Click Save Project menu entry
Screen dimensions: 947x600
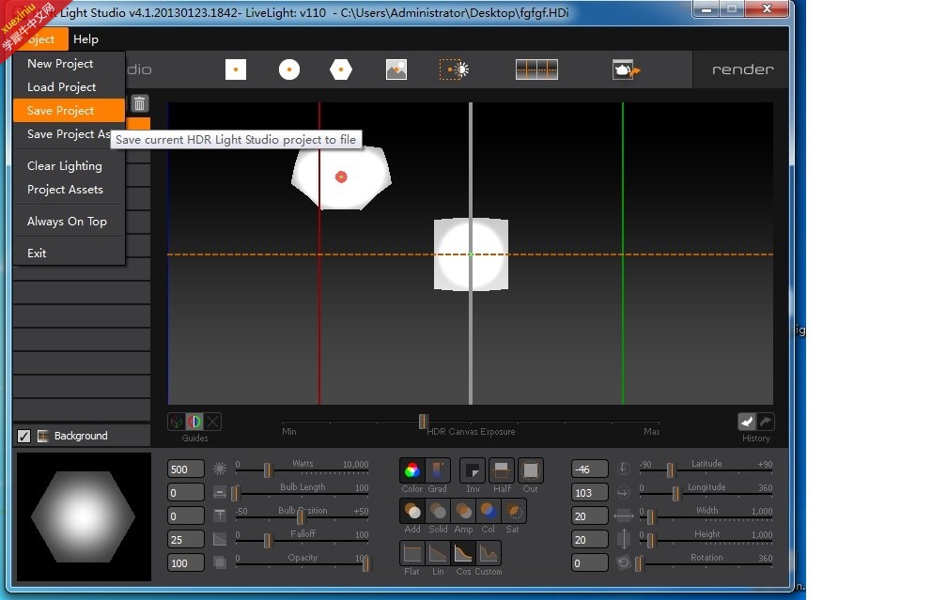pos(69,111)
